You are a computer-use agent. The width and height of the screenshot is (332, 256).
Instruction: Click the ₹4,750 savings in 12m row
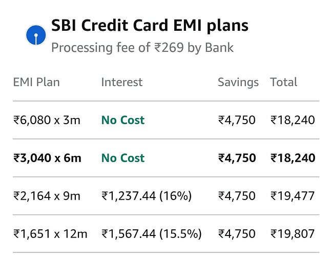[x=237, y=234]
